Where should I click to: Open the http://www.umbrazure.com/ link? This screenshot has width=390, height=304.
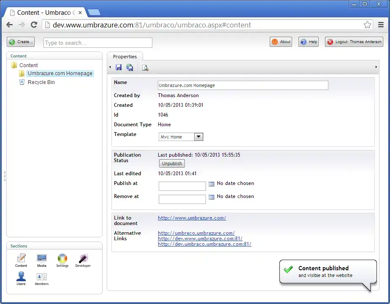[x=192, y=218]
